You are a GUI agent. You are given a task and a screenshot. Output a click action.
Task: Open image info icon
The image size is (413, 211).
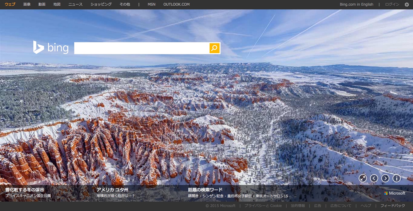coord(397,178)
